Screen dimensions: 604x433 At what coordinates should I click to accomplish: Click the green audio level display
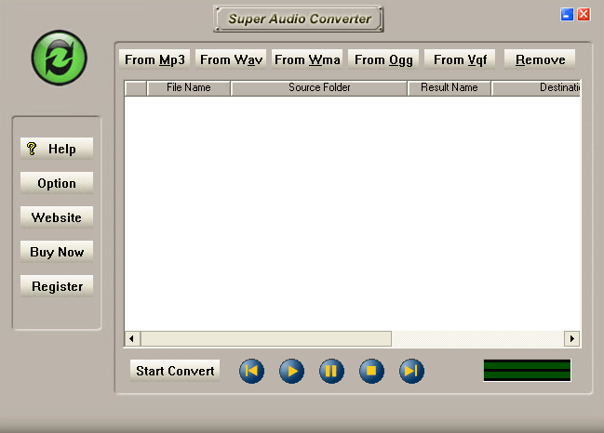(527, 371)
